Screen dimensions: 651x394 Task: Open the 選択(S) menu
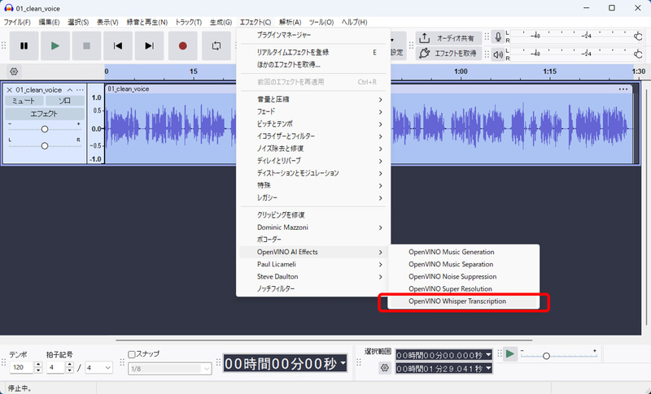pyautogui.click(x=78, y=22)
